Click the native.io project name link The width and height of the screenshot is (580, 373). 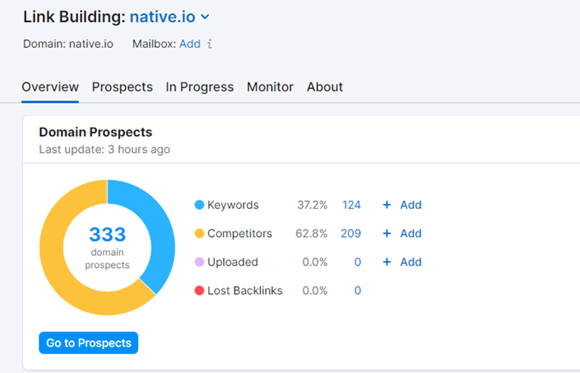[162, 17]
